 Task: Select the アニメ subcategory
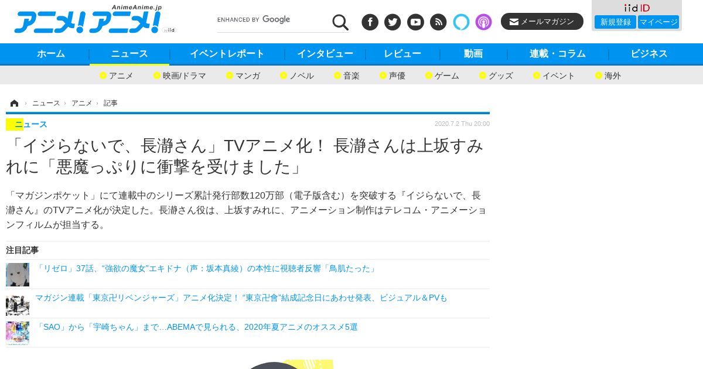(117, 76)
